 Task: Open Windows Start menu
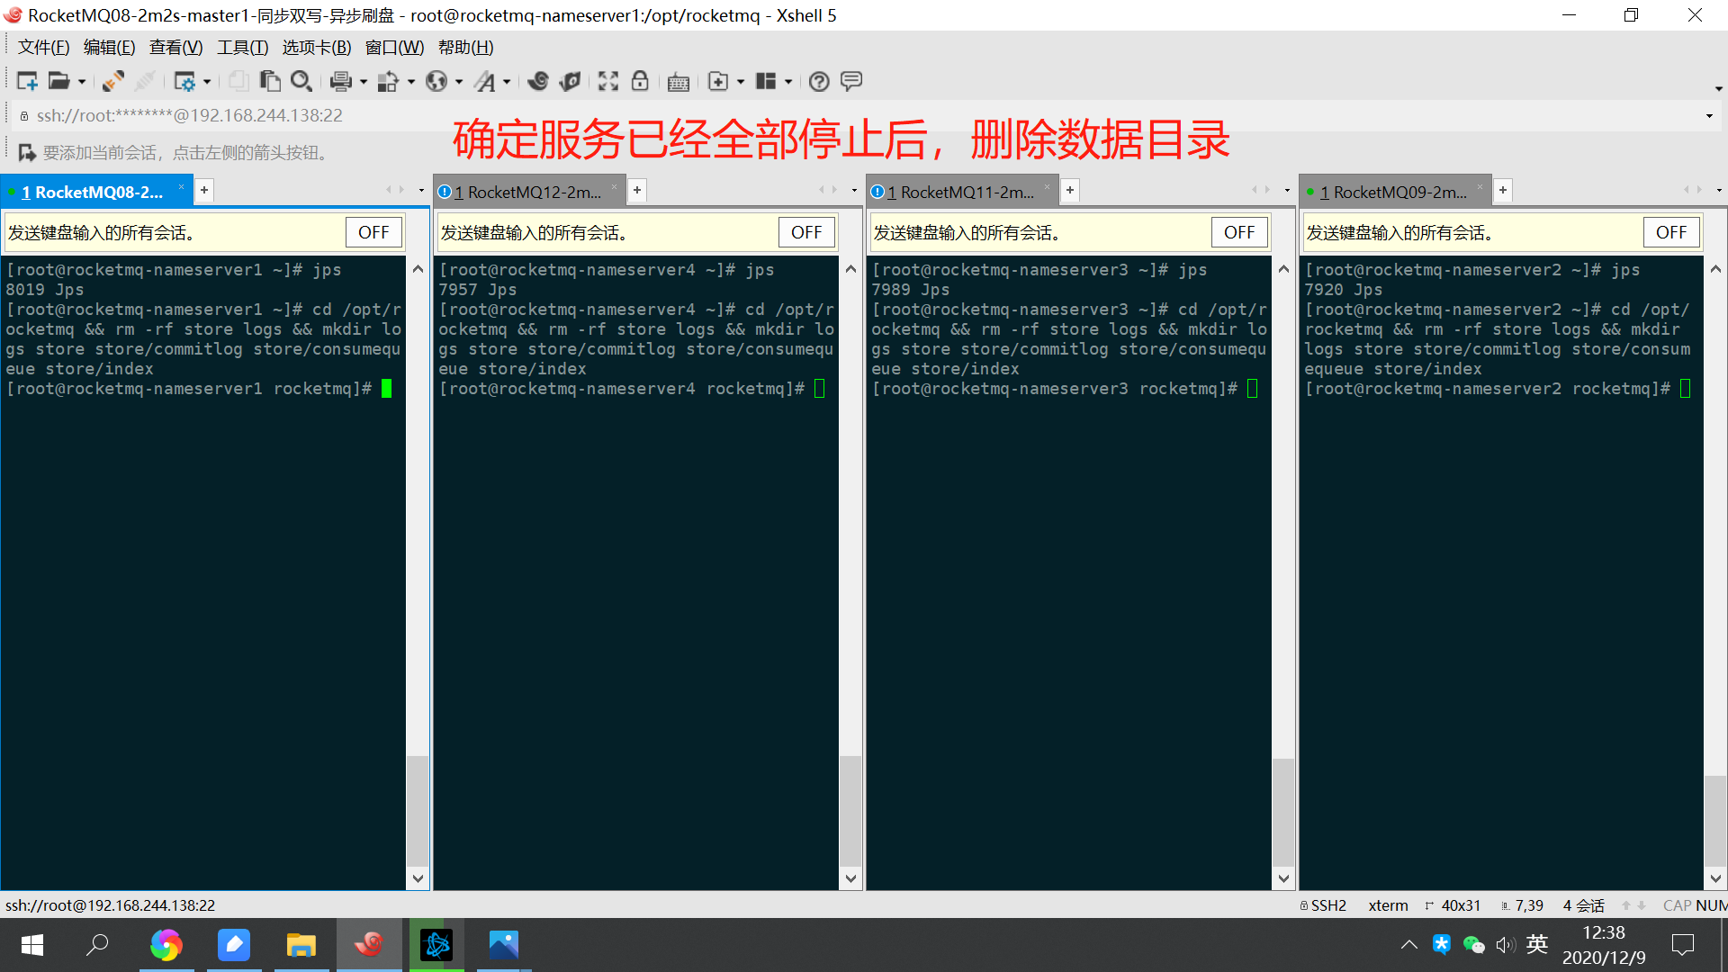tap(32, 945)
